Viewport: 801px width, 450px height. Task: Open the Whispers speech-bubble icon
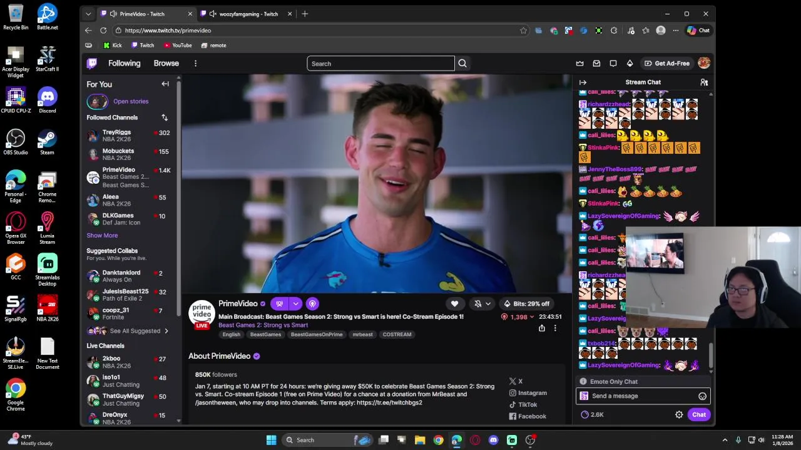click(x=613, y=63)
